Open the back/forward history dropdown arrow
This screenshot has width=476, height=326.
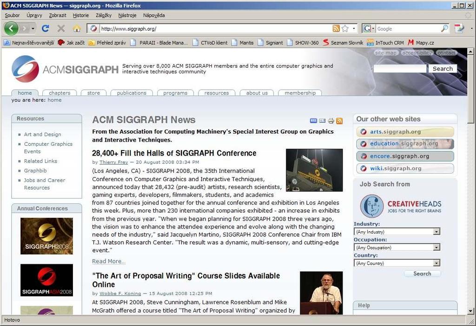tap(33, 28)
